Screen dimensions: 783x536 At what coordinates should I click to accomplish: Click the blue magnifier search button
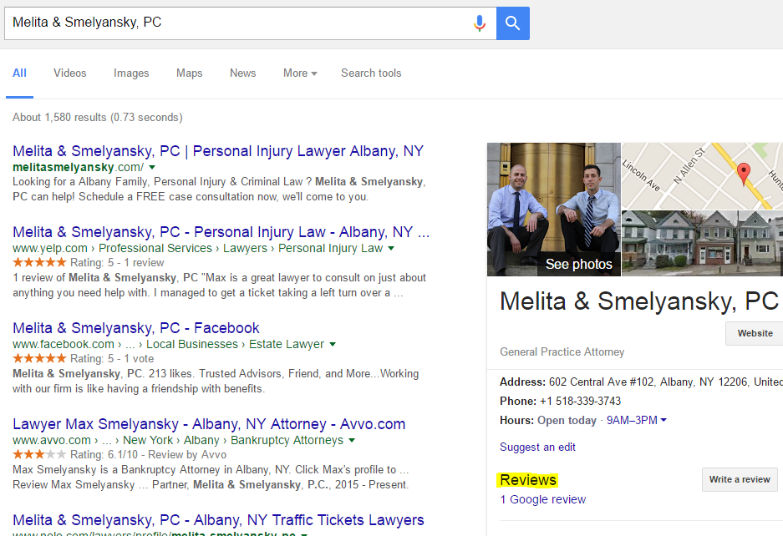click(513, 23)
